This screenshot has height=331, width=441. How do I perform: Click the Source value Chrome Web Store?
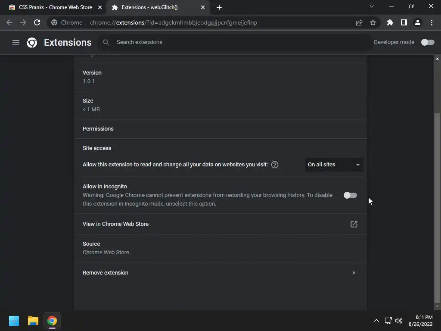[106, 253]
